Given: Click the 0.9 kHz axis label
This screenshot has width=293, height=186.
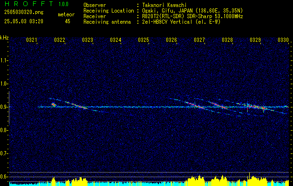Looking at the screenshot, I should tap(4, 107).
